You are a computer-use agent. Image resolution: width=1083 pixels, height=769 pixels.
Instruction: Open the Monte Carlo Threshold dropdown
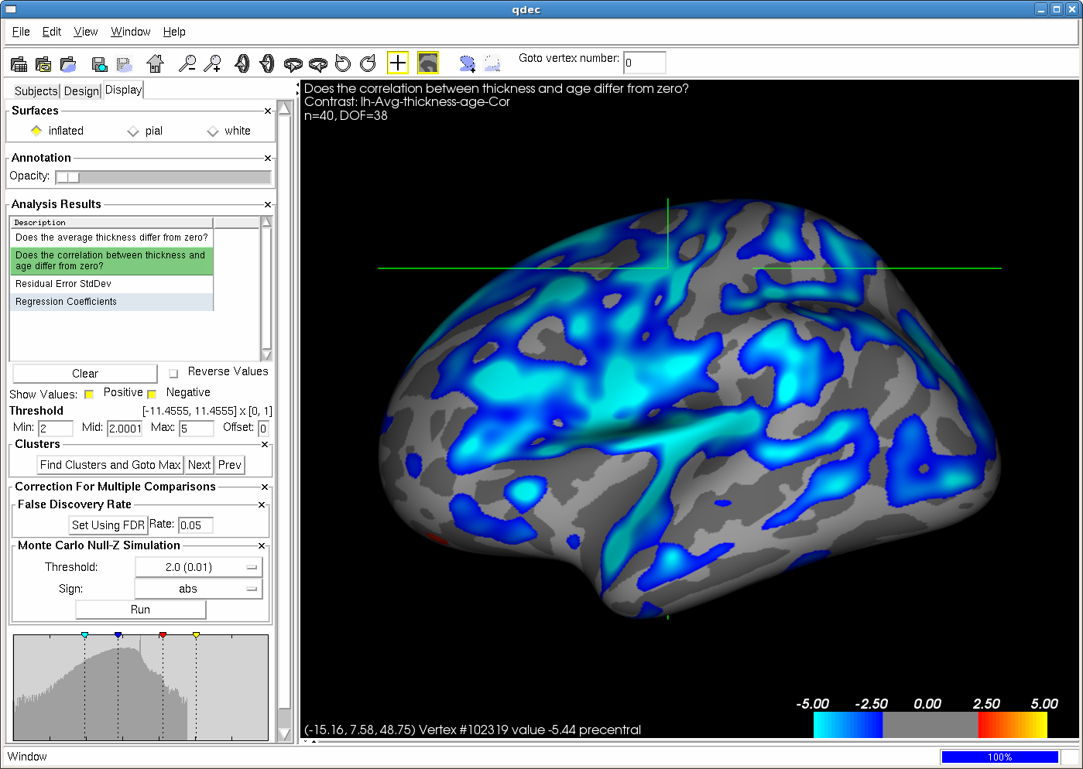point(199,567)
